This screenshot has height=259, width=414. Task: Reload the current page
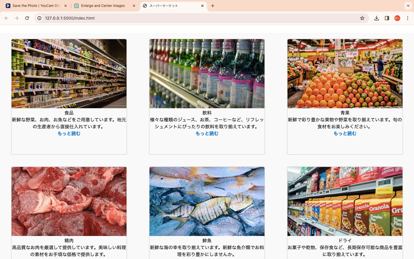(27, 18)
